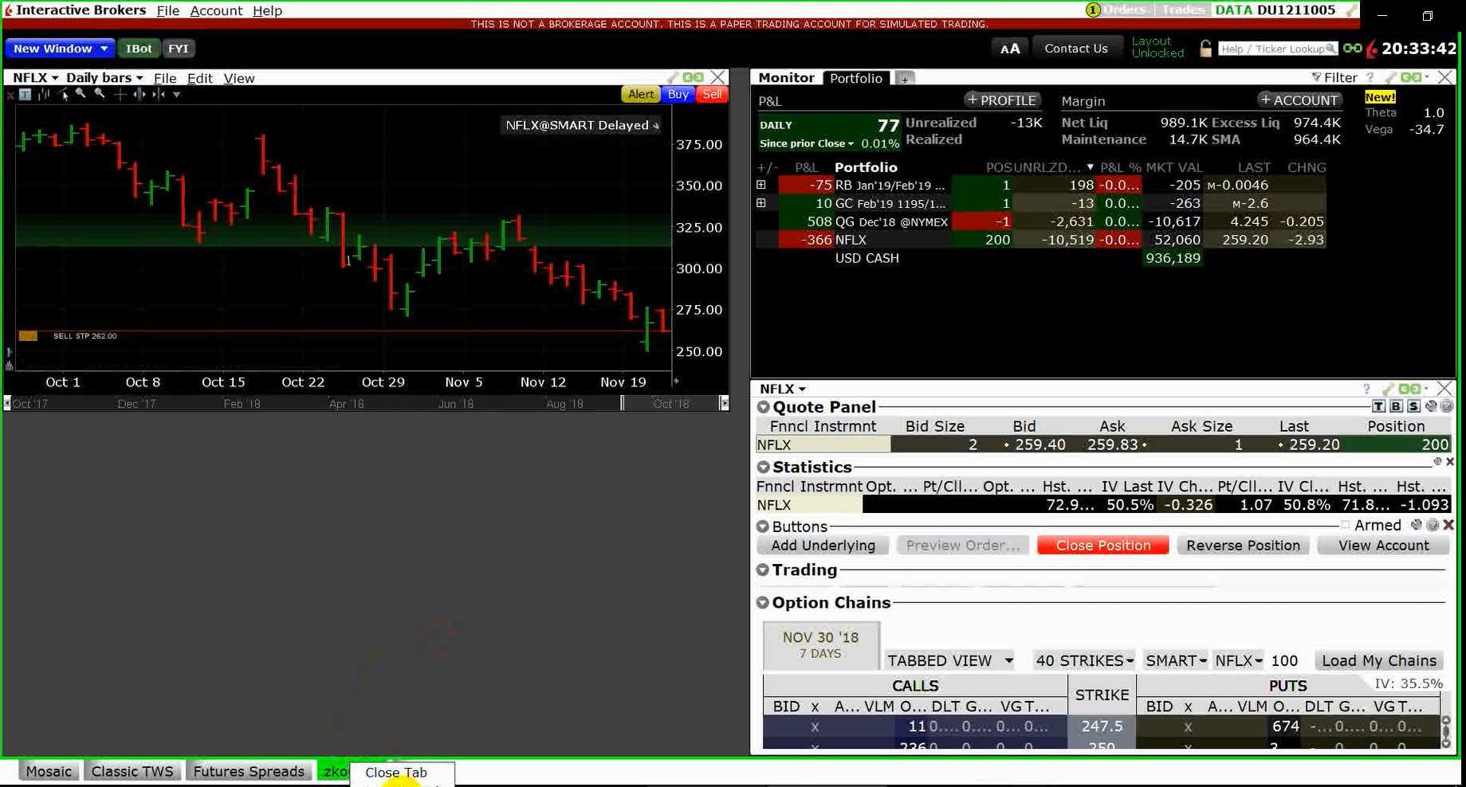Open the AA font size adjuster
Image resolution: width=1466 pixels, height=787 pixels.
(1009, 49)
